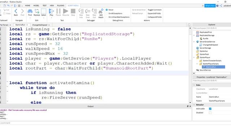Click the help question mark icon

coord(217,6)
